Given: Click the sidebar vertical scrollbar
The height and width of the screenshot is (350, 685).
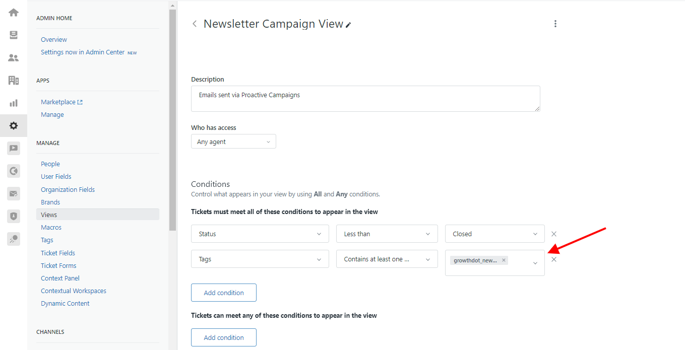Looking at the screenshot, I should click(x=173, y=120).
